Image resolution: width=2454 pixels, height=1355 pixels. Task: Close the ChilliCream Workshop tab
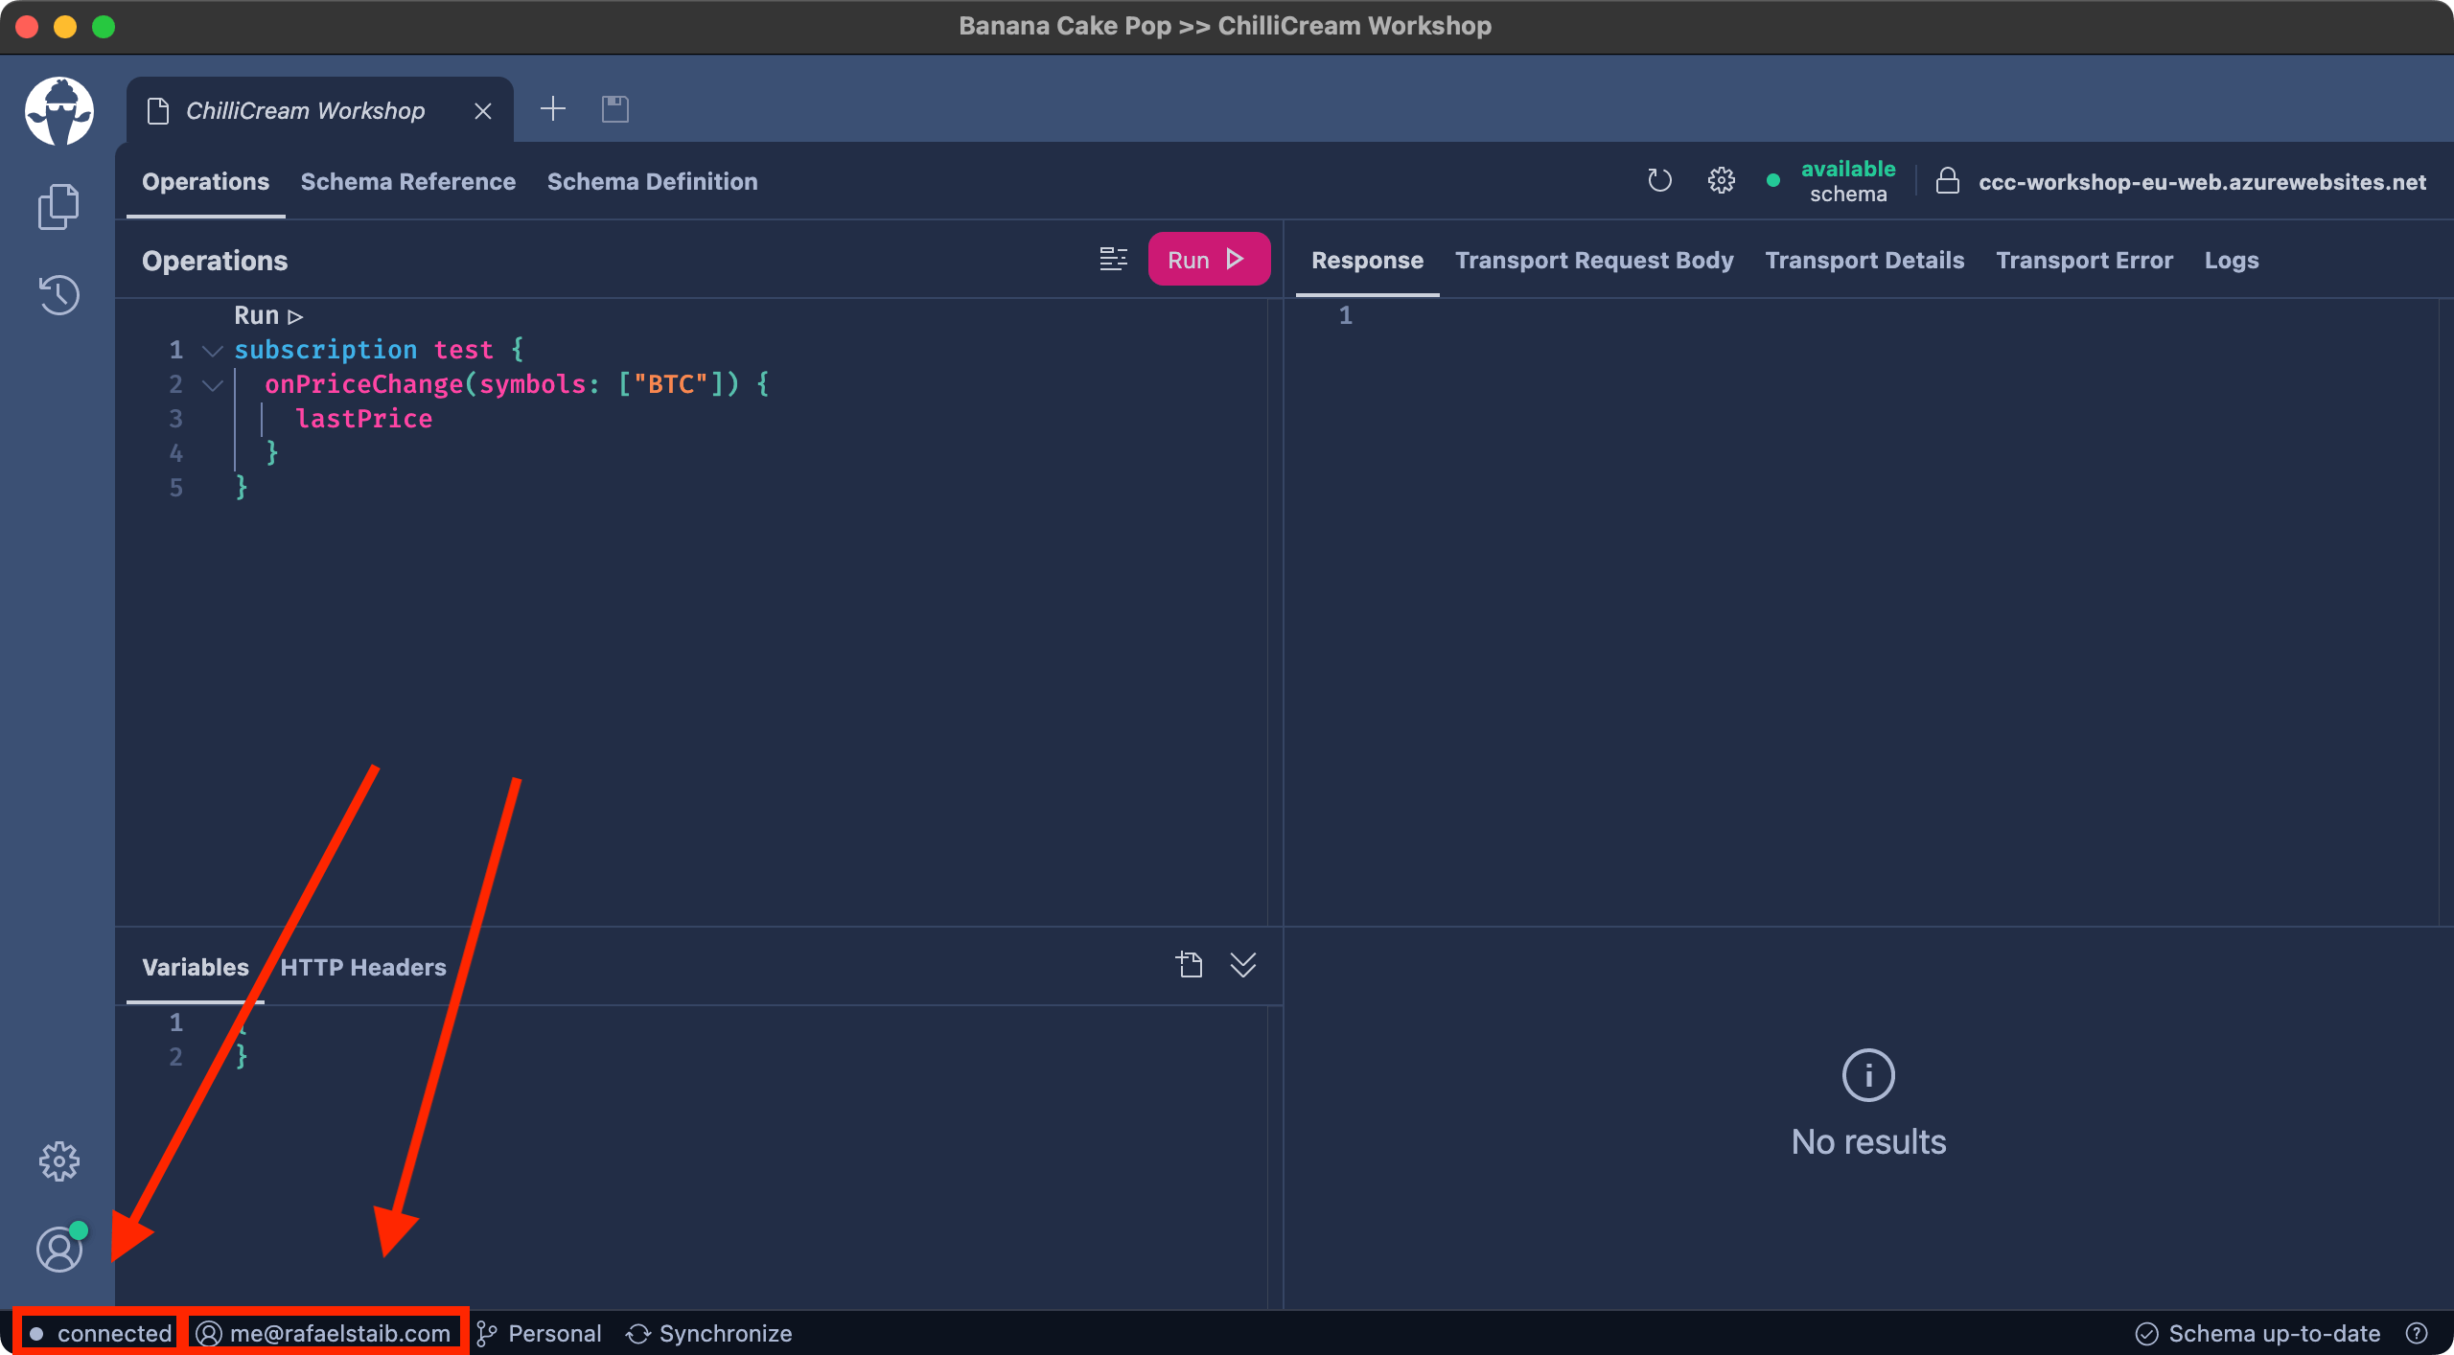click(483, 111)
